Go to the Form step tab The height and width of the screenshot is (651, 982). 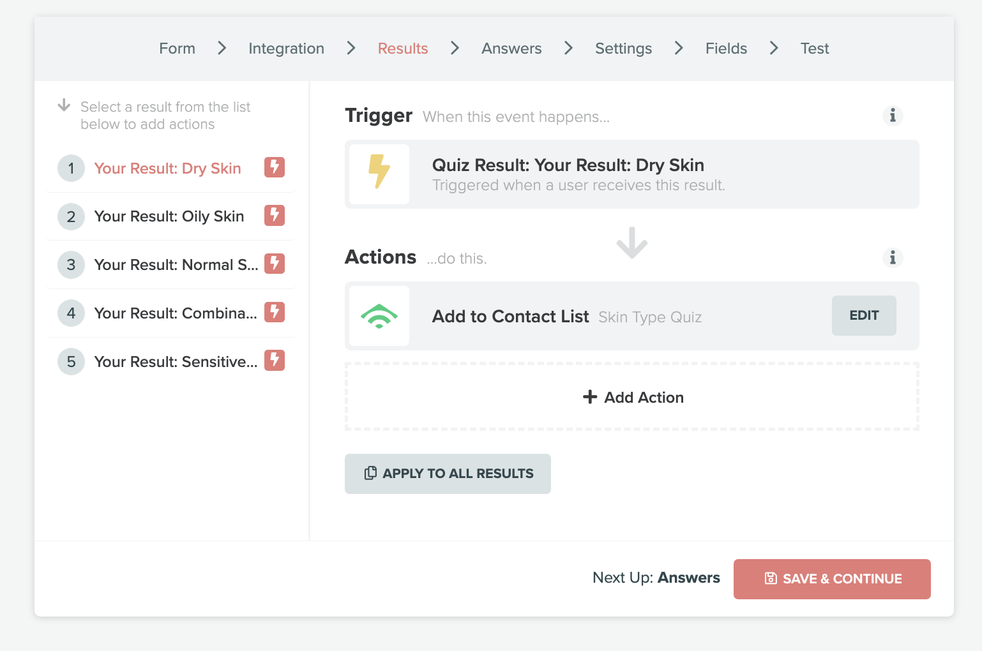pos(177,49)
